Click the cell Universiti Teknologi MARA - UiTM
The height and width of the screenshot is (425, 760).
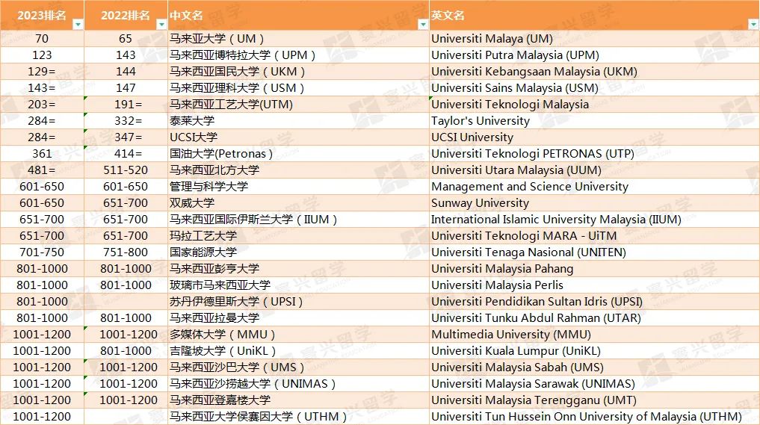pos(595,236)
